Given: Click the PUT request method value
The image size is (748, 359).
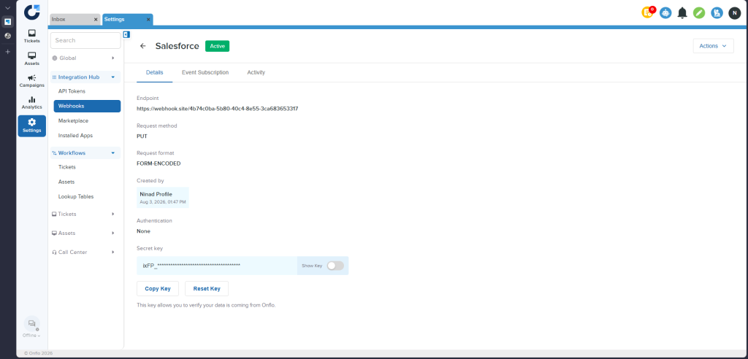Looking at the screenshot, I should [142, 136].
